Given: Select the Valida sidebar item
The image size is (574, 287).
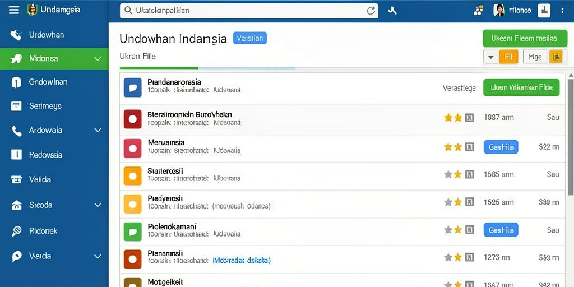Looking at the screenshot, I should click(54, 179).
